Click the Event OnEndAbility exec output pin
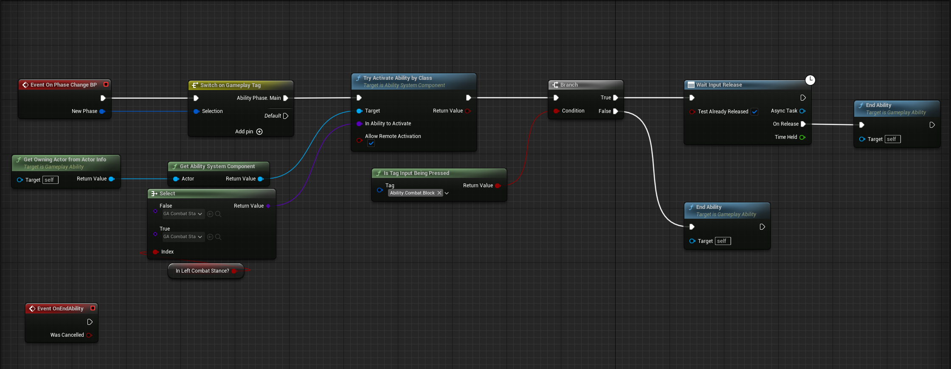 (x=90, y=322)
